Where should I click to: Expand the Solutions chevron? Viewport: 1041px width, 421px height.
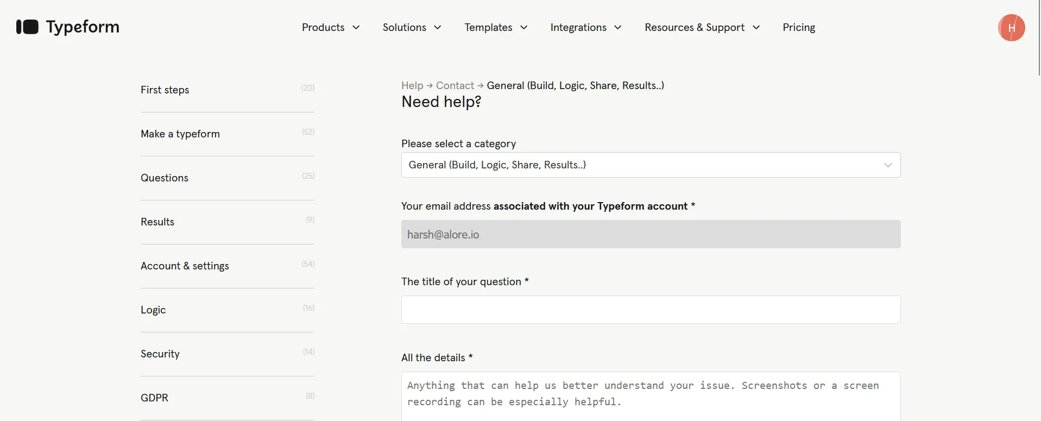[x=438, y=27]
